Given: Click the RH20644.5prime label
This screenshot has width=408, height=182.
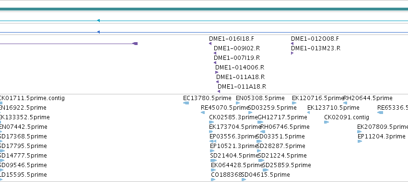Looking at the screenshot, I should coord(368,98).
